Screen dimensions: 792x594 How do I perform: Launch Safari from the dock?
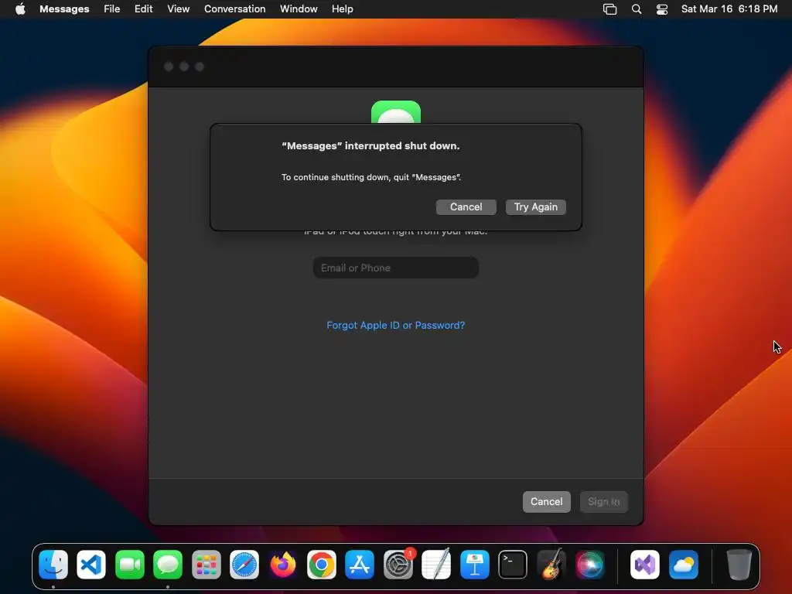coord(244,564)
